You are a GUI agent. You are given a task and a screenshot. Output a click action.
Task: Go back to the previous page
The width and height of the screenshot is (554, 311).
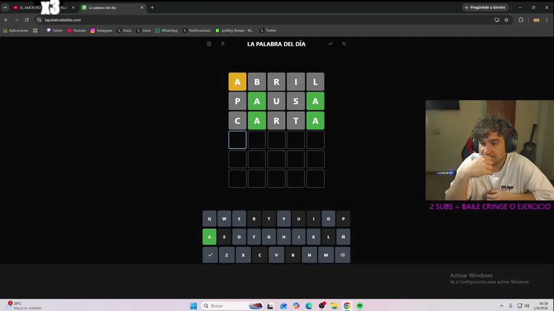pyautogui.click(x=6, y=20)
